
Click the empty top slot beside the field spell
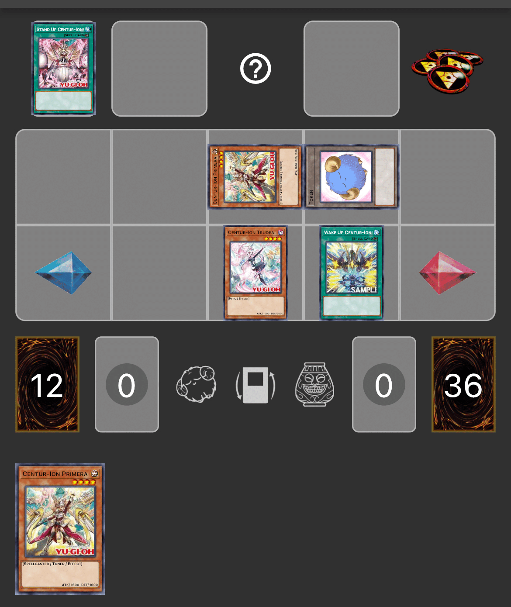click(159, 69)
